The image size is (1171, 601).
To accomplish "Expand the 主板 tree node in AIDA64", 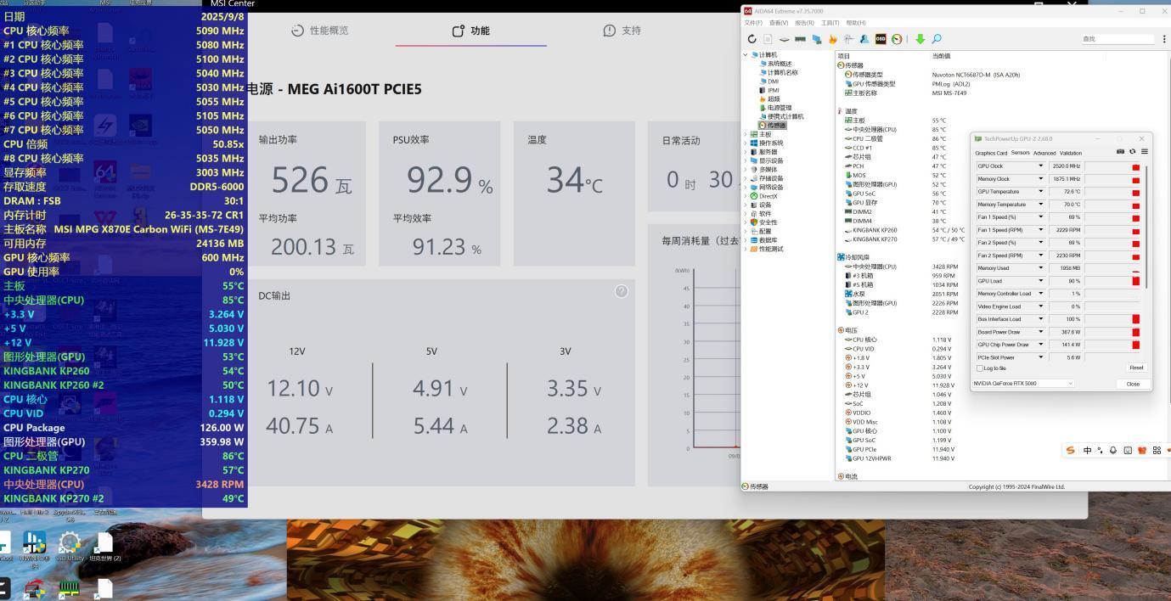I will pos(746,134).
